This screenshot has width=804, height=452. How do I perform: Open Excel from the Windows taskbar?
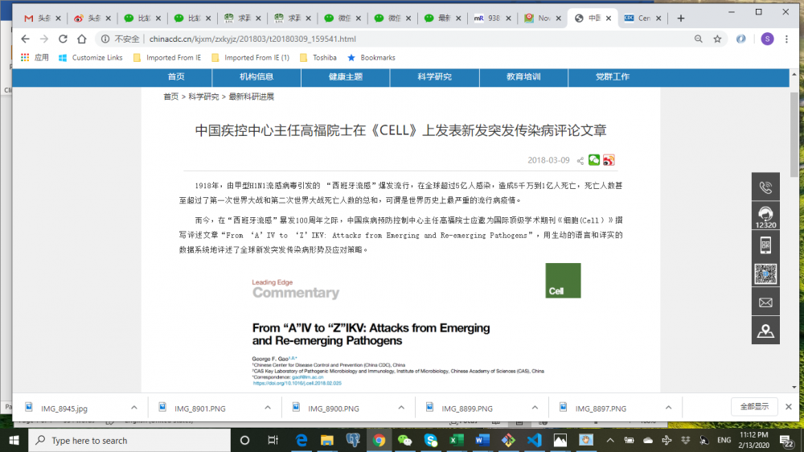tap(456, 440)
